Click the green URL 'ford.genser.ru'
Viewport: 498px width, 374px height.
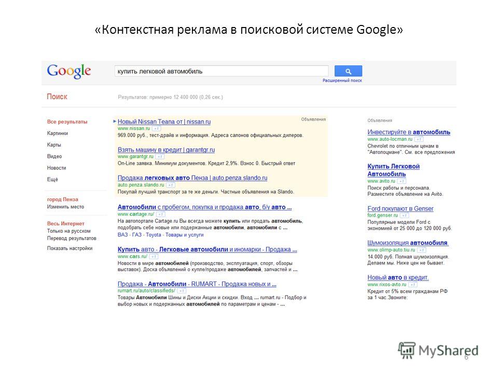click(383, 215)
